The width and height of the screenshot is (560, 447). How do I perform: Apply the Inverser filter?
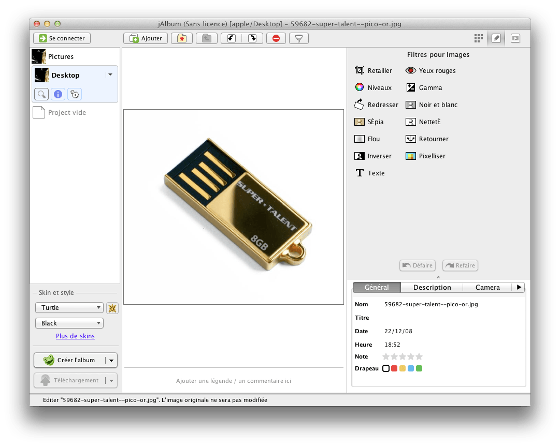(373, 156)
